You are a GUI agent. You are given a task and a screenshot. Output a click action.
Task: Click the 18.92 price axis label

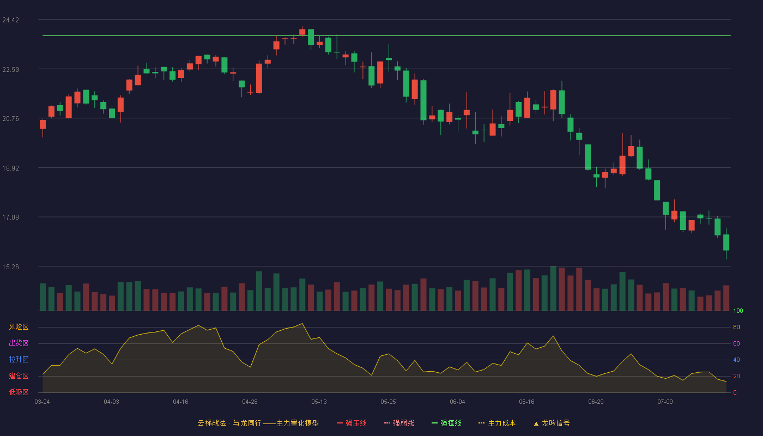tap(11, 168)
